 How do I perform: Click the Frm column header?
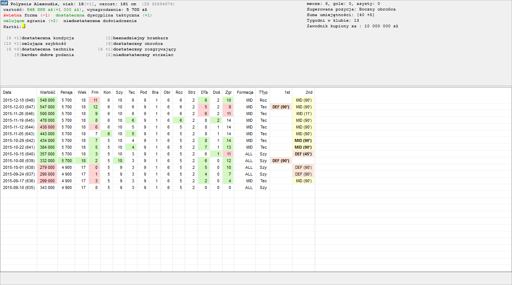pyautogui.click(x=95, y=92)
